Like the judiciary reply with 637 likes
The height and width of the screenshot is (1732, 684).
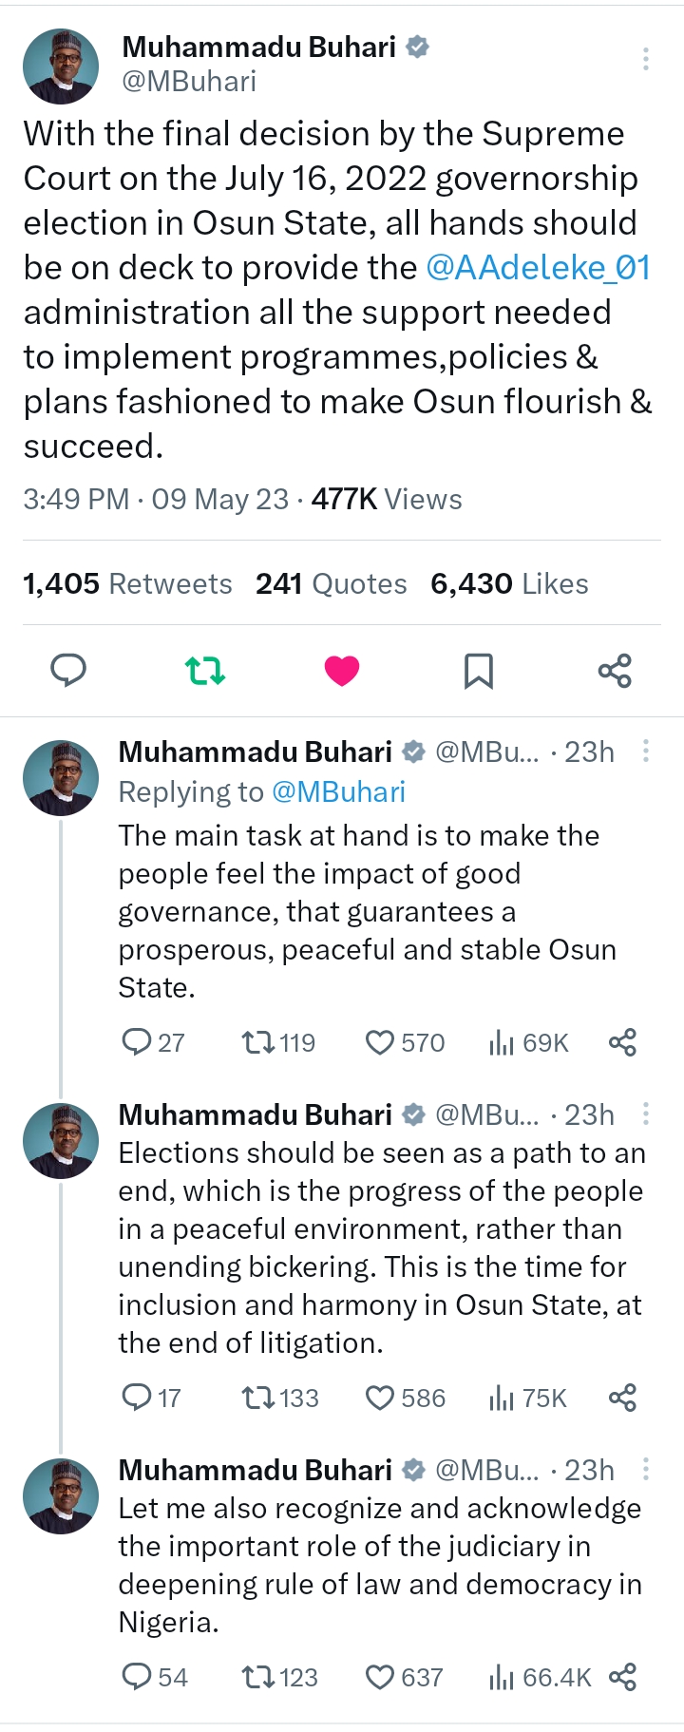(x=380, y=1678)
